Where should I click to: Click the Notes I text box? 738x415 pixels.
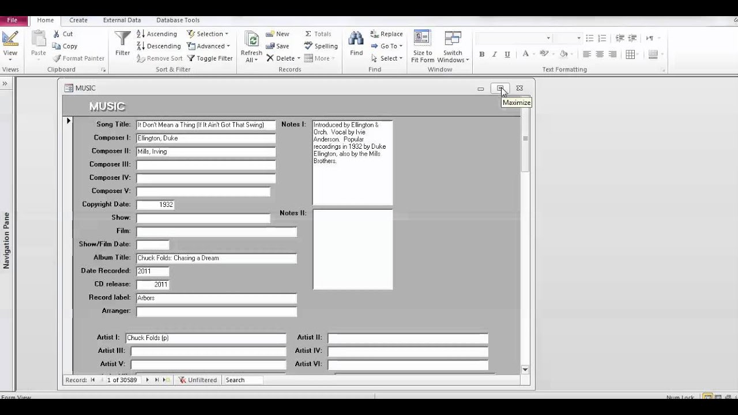(352, 163)
